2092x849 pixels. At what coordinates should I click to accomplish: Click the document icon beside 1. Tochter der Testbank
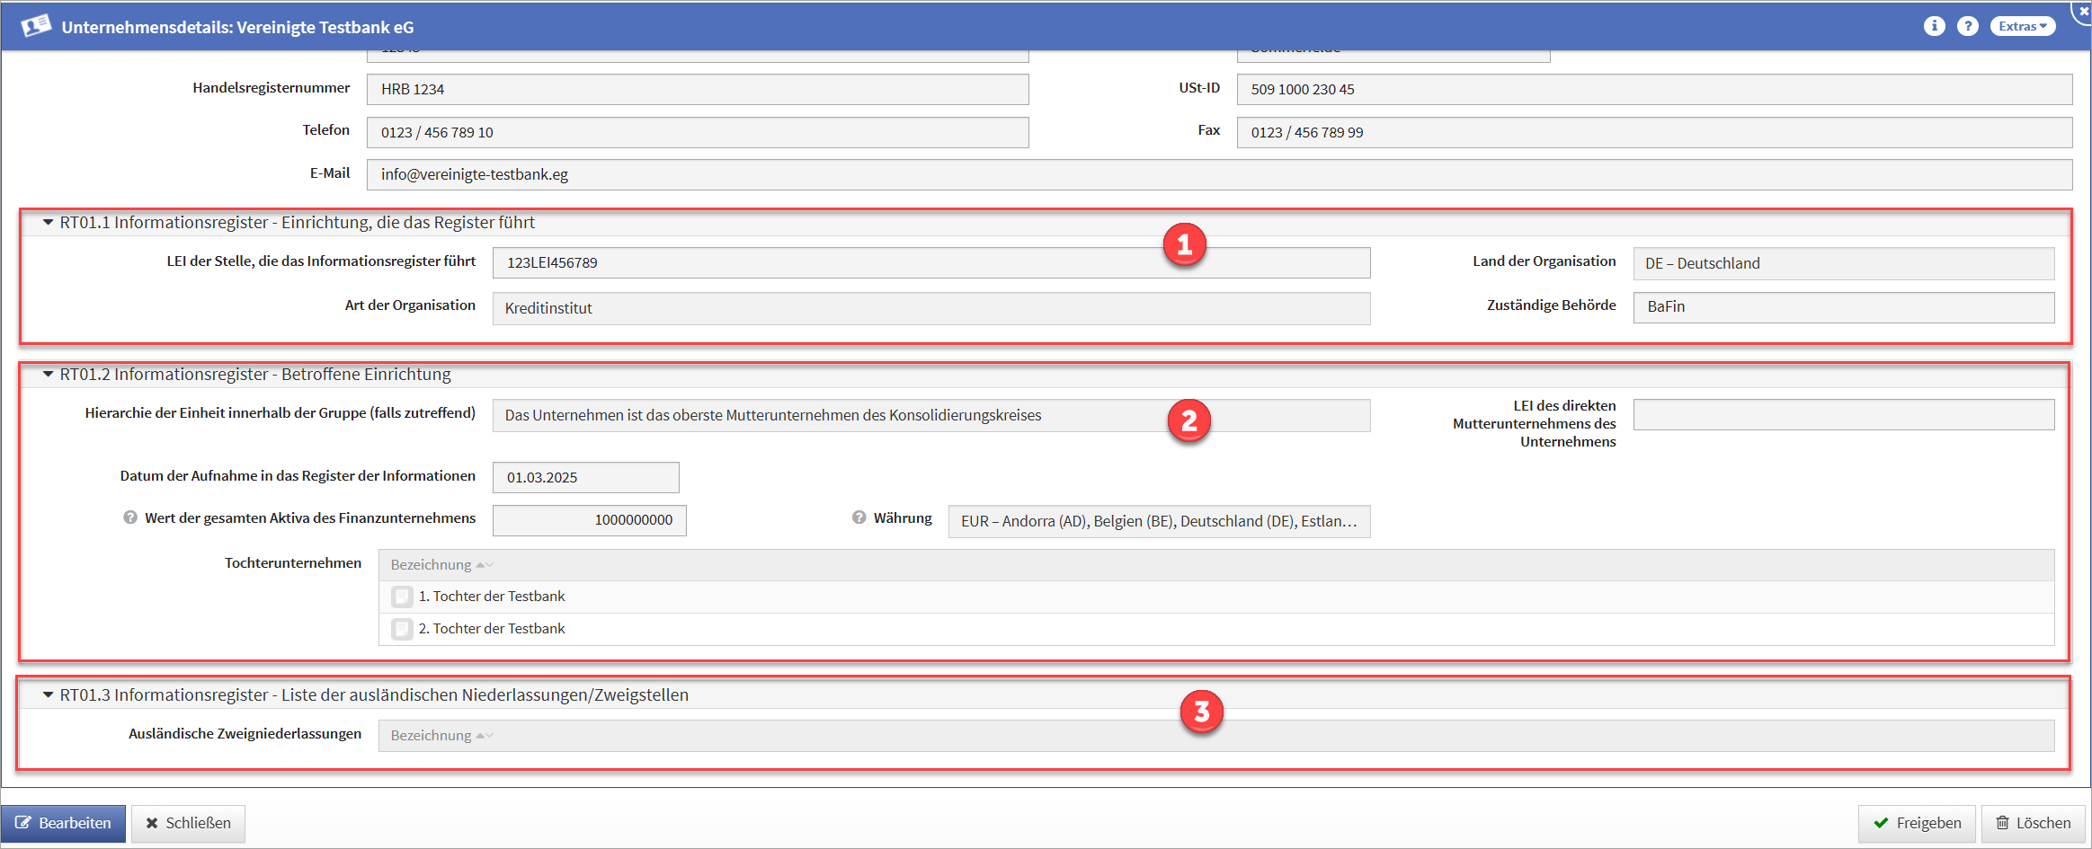(402, 597)
